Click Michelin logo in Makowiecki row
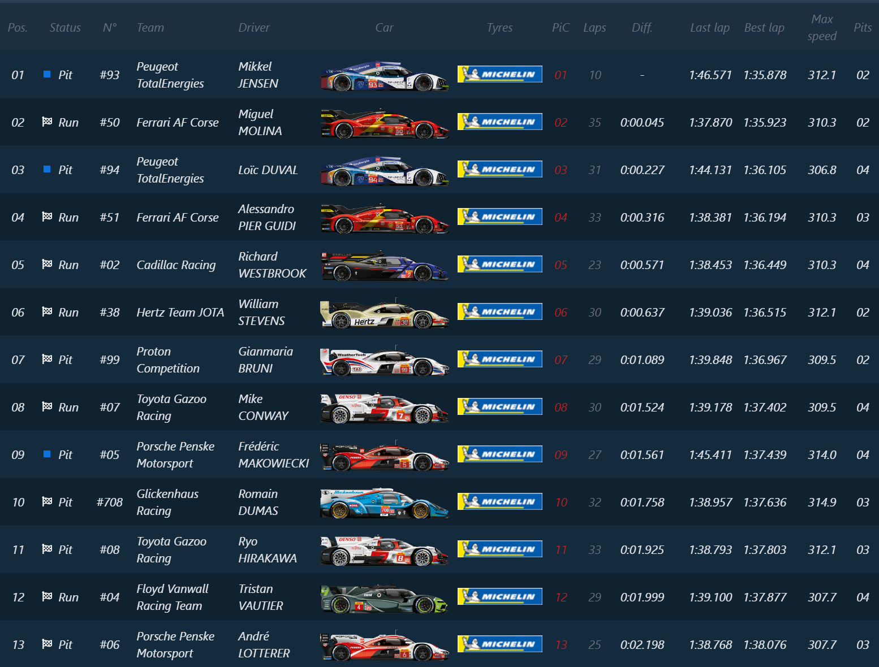The height and width of the screenshot is (667, 879). pos(500,454)
